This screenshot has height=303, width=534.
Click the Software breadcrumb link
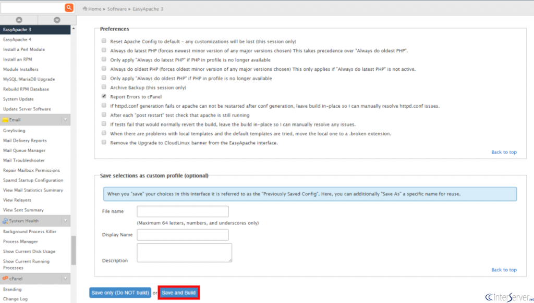[x=117, y=9]
